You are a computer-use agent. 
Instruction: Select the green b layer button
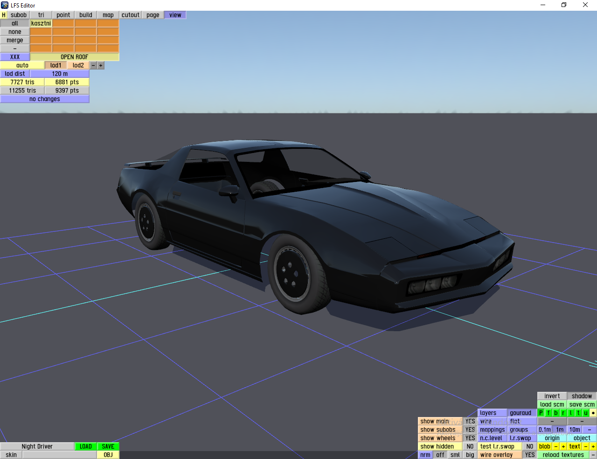(556, 413)
